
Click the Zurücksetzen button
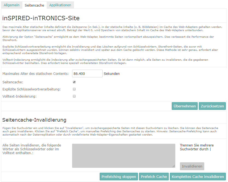tap(212, 106)
